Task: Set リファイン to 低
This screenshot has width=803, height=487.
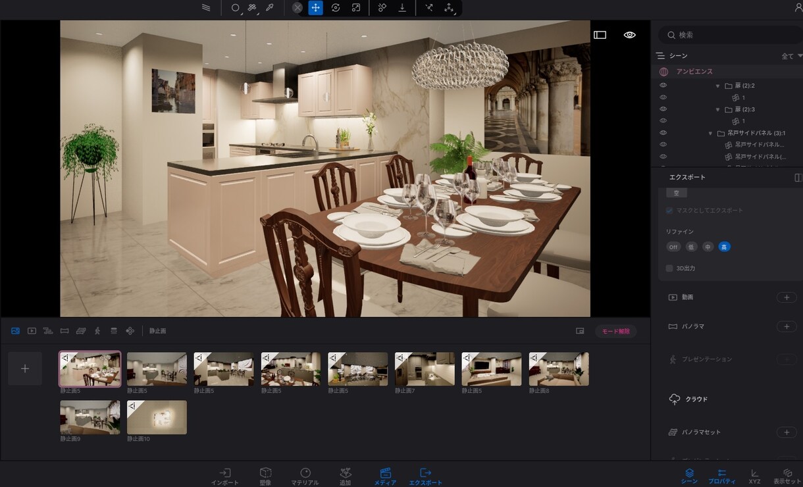Action: click(691, 247)
